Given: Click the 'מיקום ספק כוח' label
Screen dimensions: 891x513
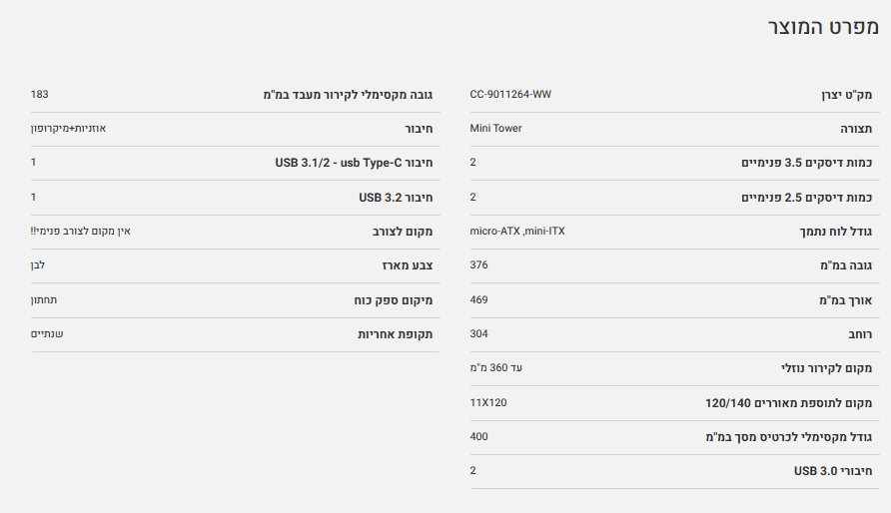Looking at the screenshot, I should (x=393, y=300).
